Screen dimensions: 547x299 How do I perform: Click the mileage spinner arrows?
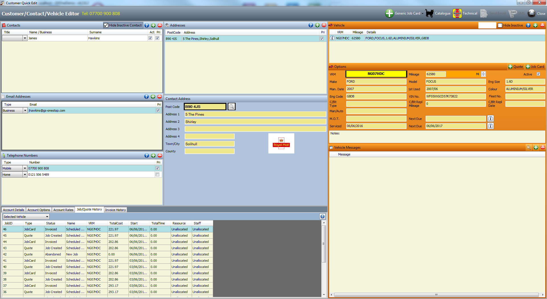click(483, 74)
